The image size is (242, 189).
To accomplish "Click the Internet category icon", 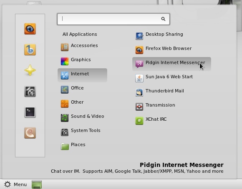I will [65, 75].
